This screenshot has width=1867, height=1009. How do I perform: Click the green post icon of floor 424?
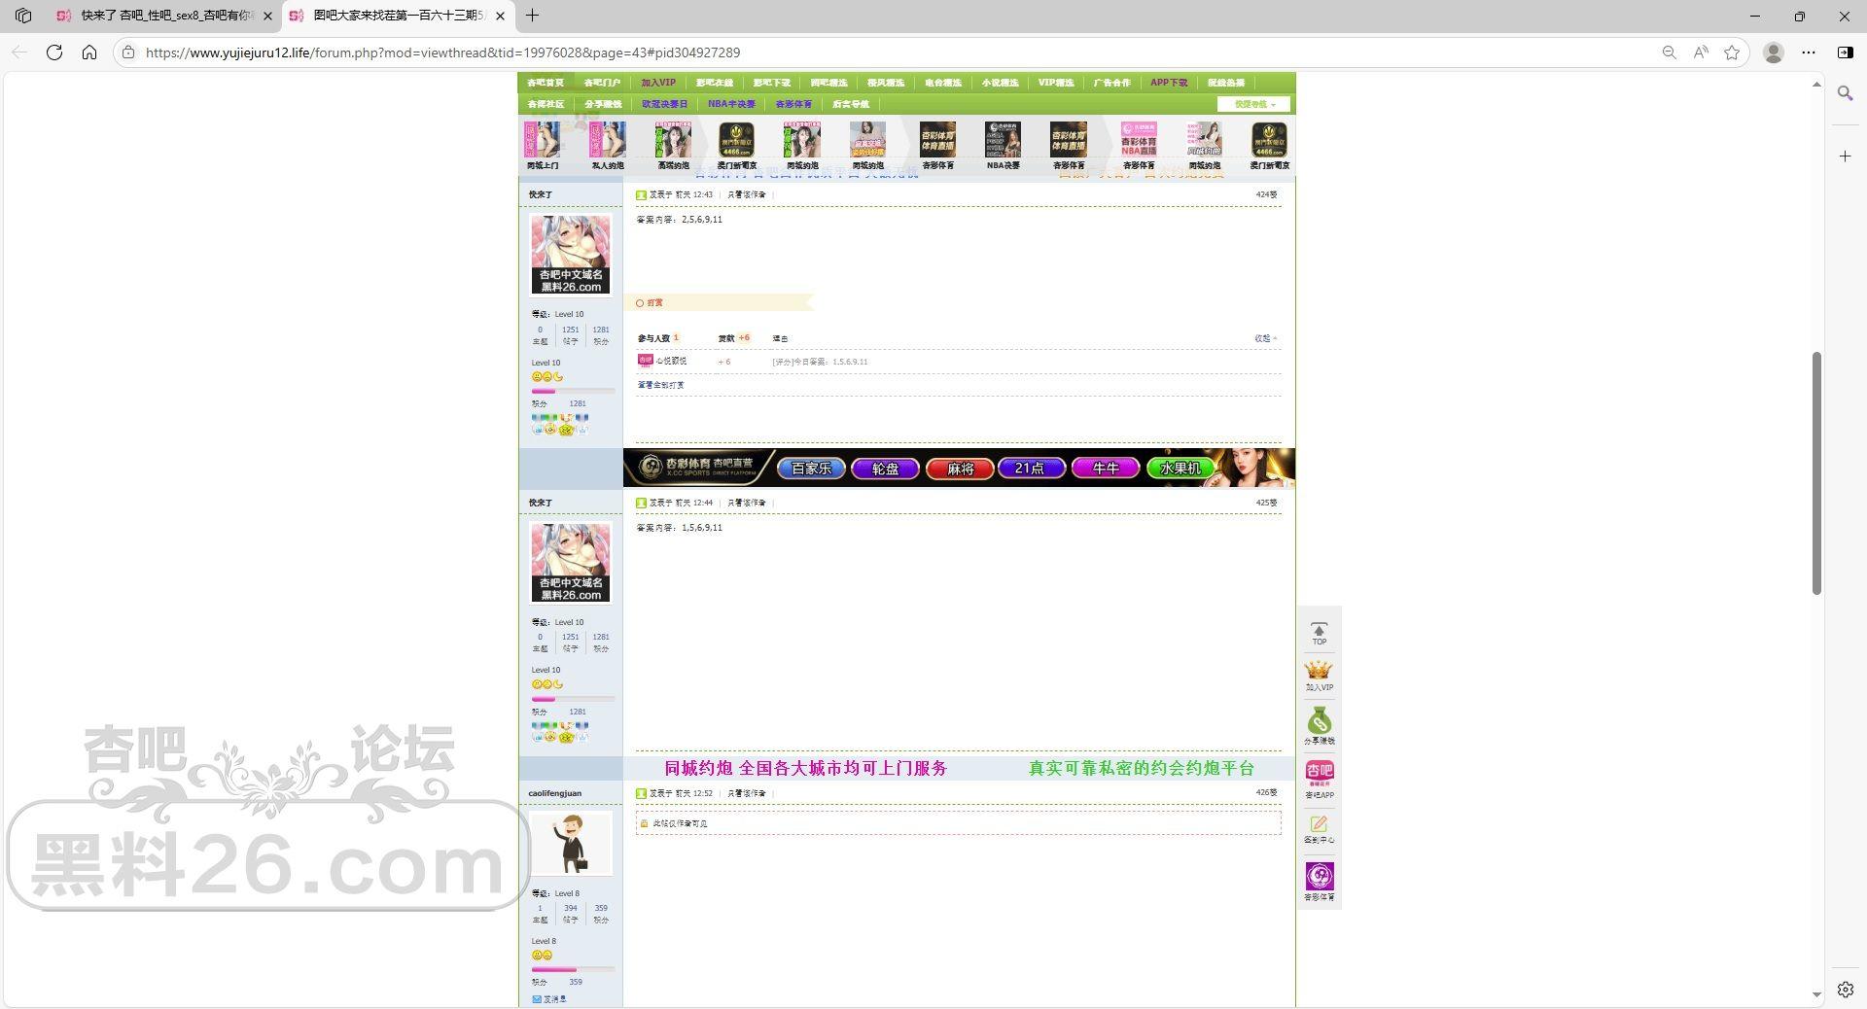[641, 194]
